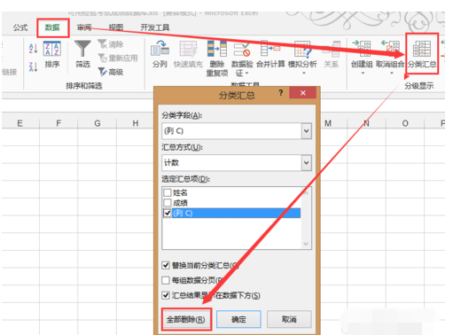Close the 分类汇总 dialog

coord(303,93)
